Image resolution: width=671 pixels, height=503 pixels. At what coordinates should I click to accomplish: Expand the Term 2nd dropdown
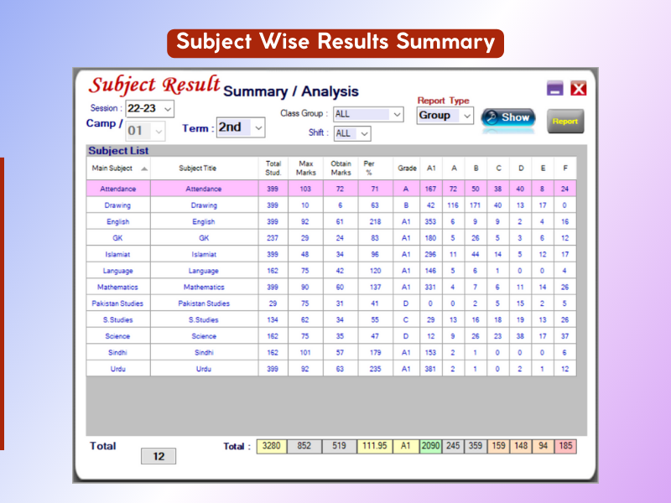click(x=258, y=127)
